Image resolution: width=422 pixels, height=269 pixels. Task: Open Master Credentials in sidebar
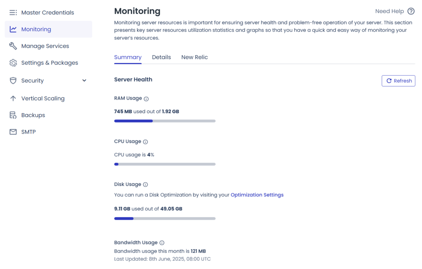pyautogui.click(x=49, y=13)
